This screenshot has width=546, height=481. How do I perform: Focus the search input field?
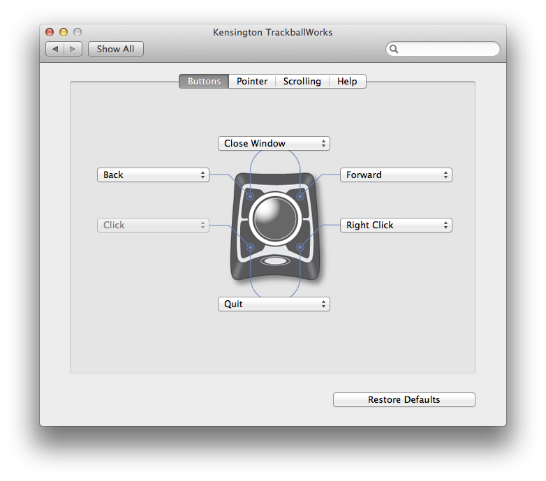pos(443,49)
